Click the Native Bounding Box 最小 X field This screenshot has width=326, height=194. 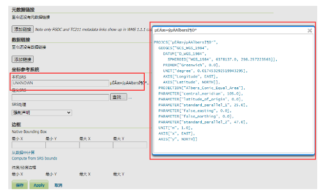coord(29,145)
